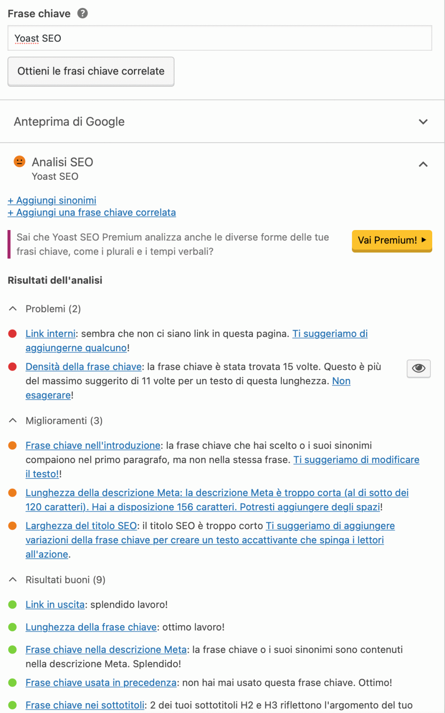Screen dimensions: 445x713
Task: Expand the Anteprima di Google section
Action: pyautogui.click(x=222, y=122)
